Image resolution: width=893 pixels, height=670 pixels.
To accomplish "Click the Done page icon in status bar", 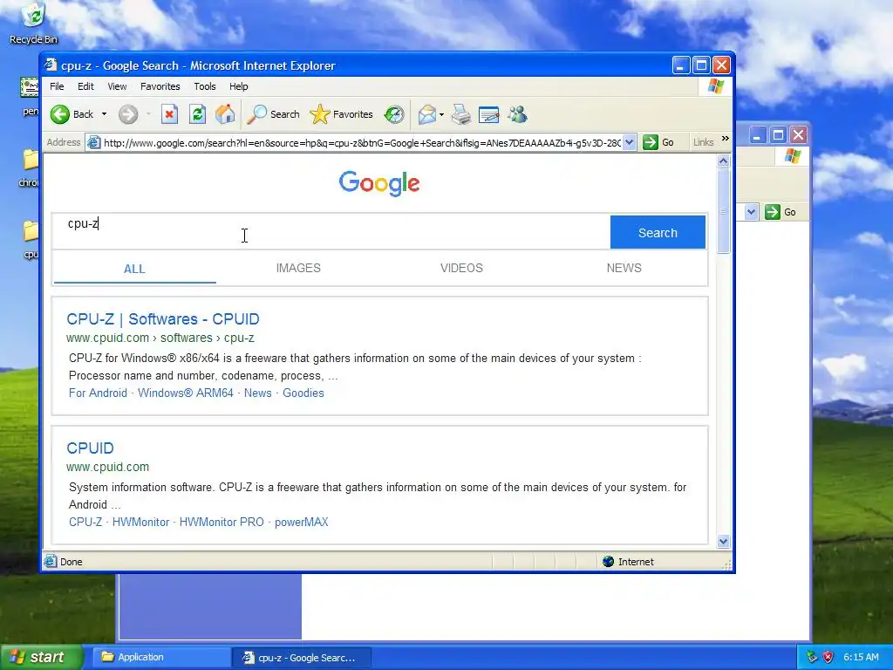I will click(51, 562).
